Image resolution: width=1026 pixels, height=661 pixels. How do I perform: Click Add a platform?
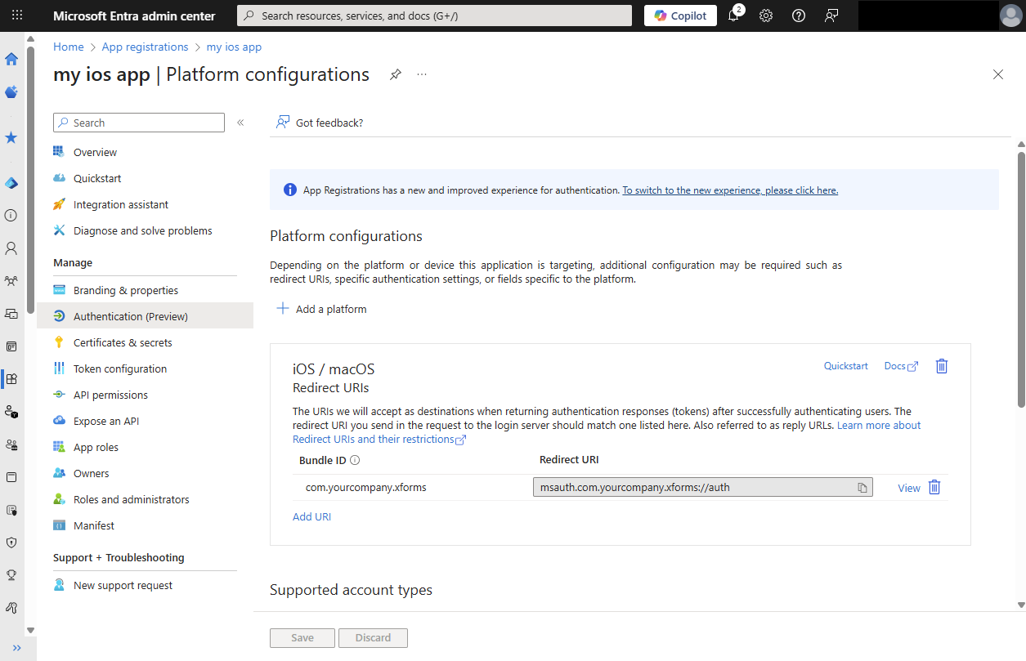[x=321, y=309]
